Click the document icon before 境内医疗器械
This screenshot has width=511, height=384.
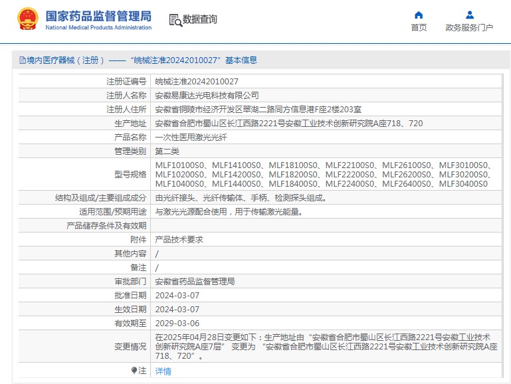(22, 60)
